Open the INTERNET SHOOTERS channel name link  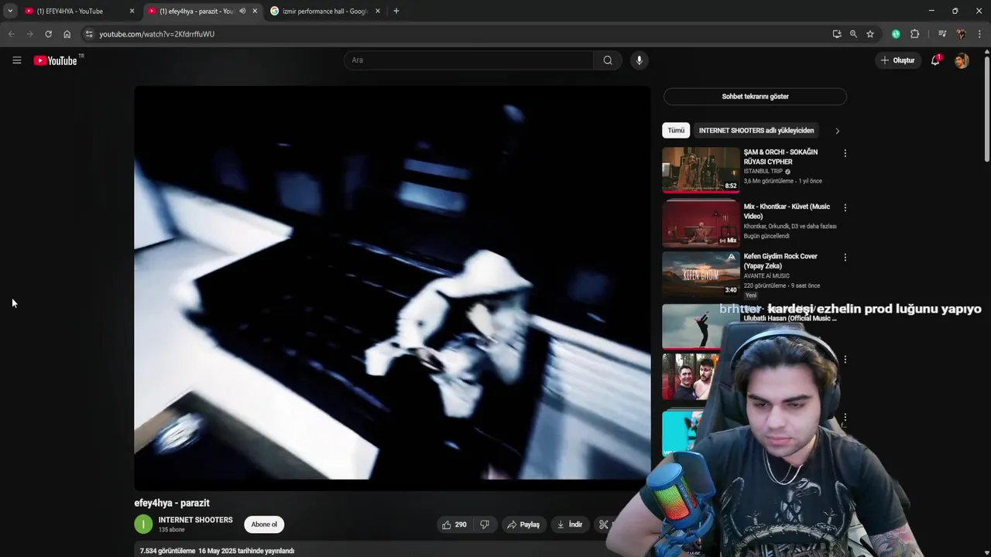pyautogui.click(x=195, y=520)
